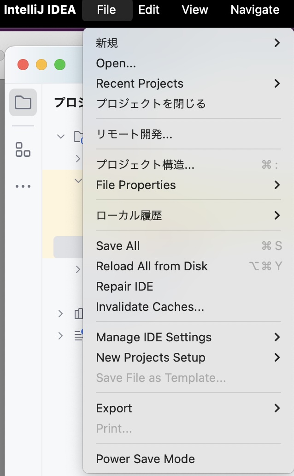The height and width of the screenshot is (476, 294).
Task: Open the IntelliJ IDEA application menu
Action: [x=40, y=10]
